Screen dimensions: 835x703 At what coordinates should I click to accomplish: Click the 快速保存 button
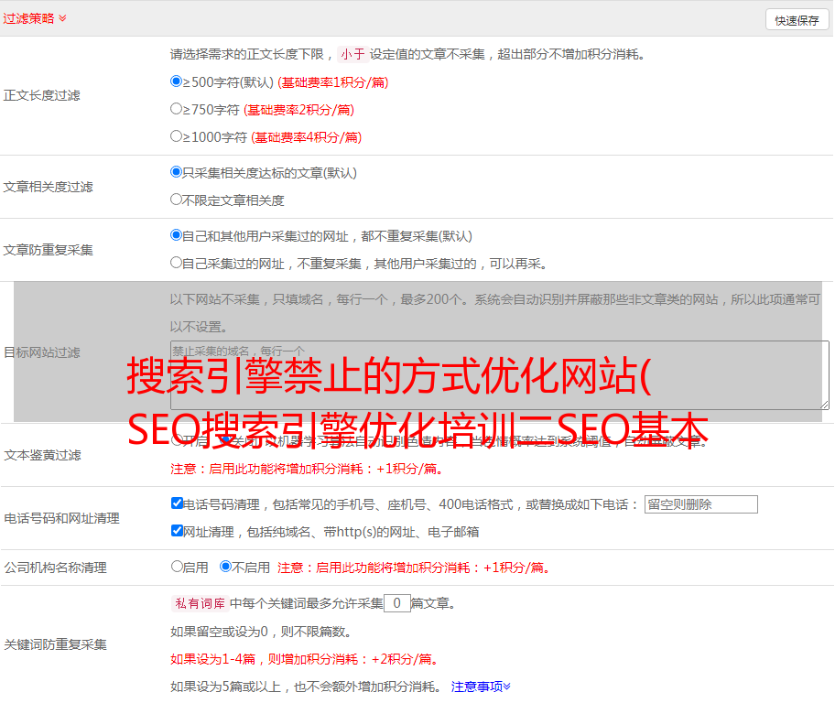click(797, 20)
